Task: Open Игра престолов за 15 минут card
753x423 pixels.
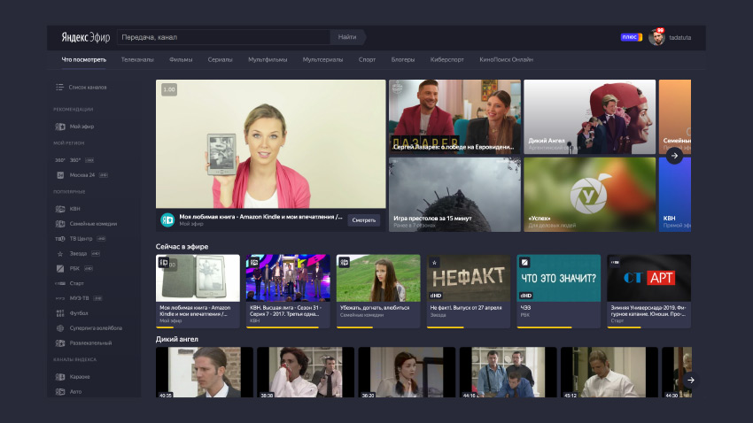Action: coord(454,195)
